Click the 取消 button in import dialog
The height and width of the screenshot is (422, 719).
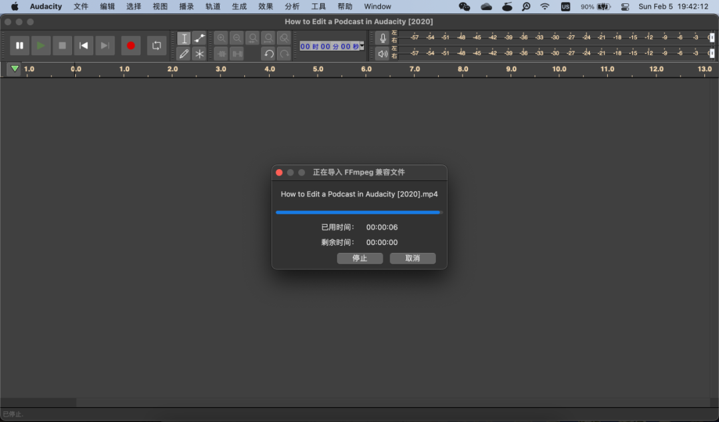tap(413, 258)
